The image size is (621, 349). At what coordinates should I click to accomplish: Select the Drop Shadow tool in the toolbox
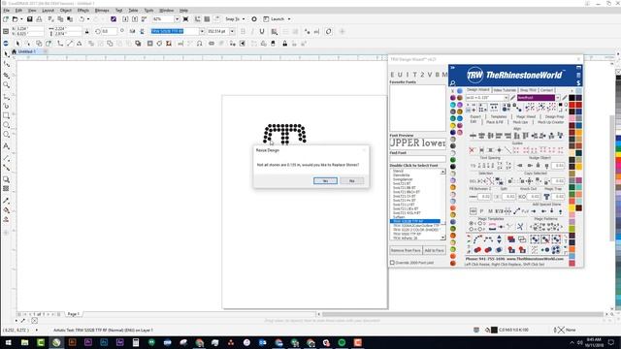pos(7,179)
